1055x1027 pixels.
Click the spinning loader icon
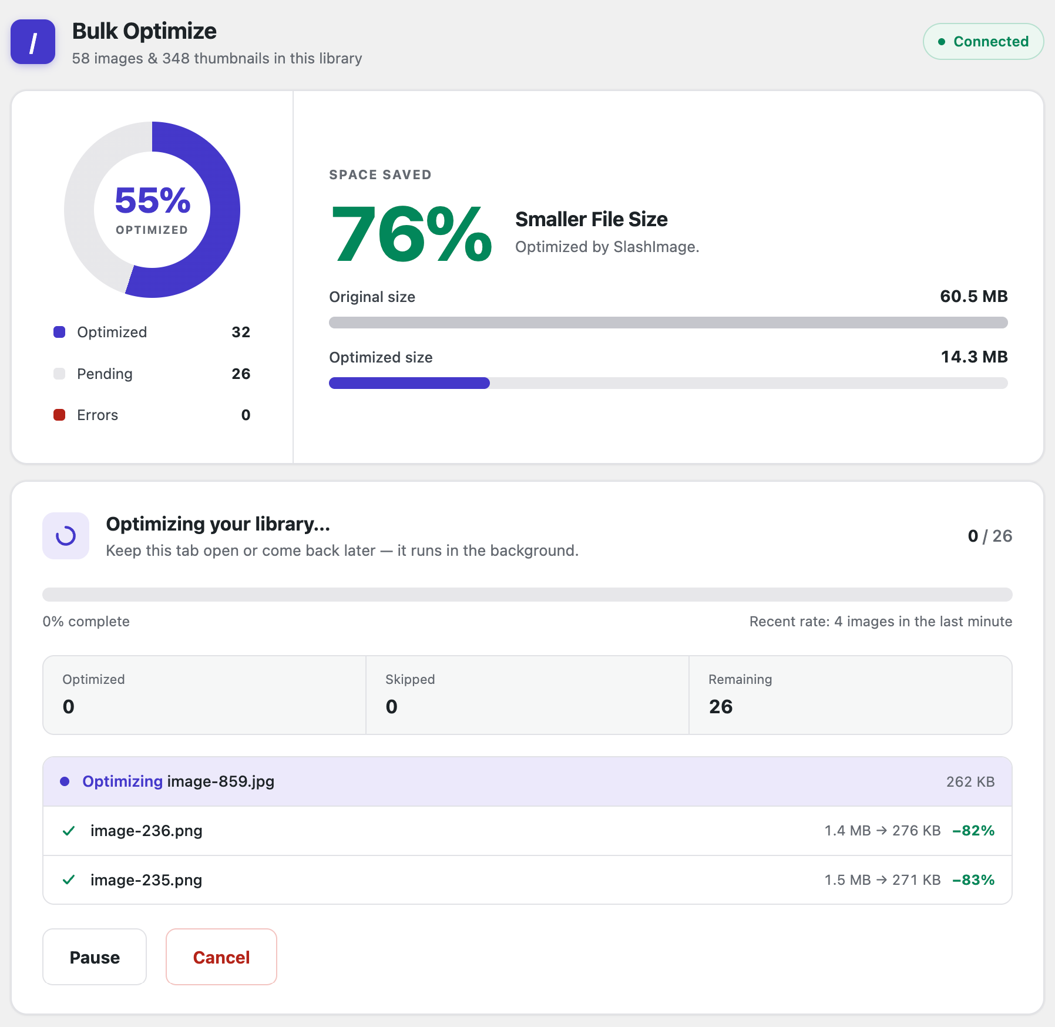coord(66,536)
